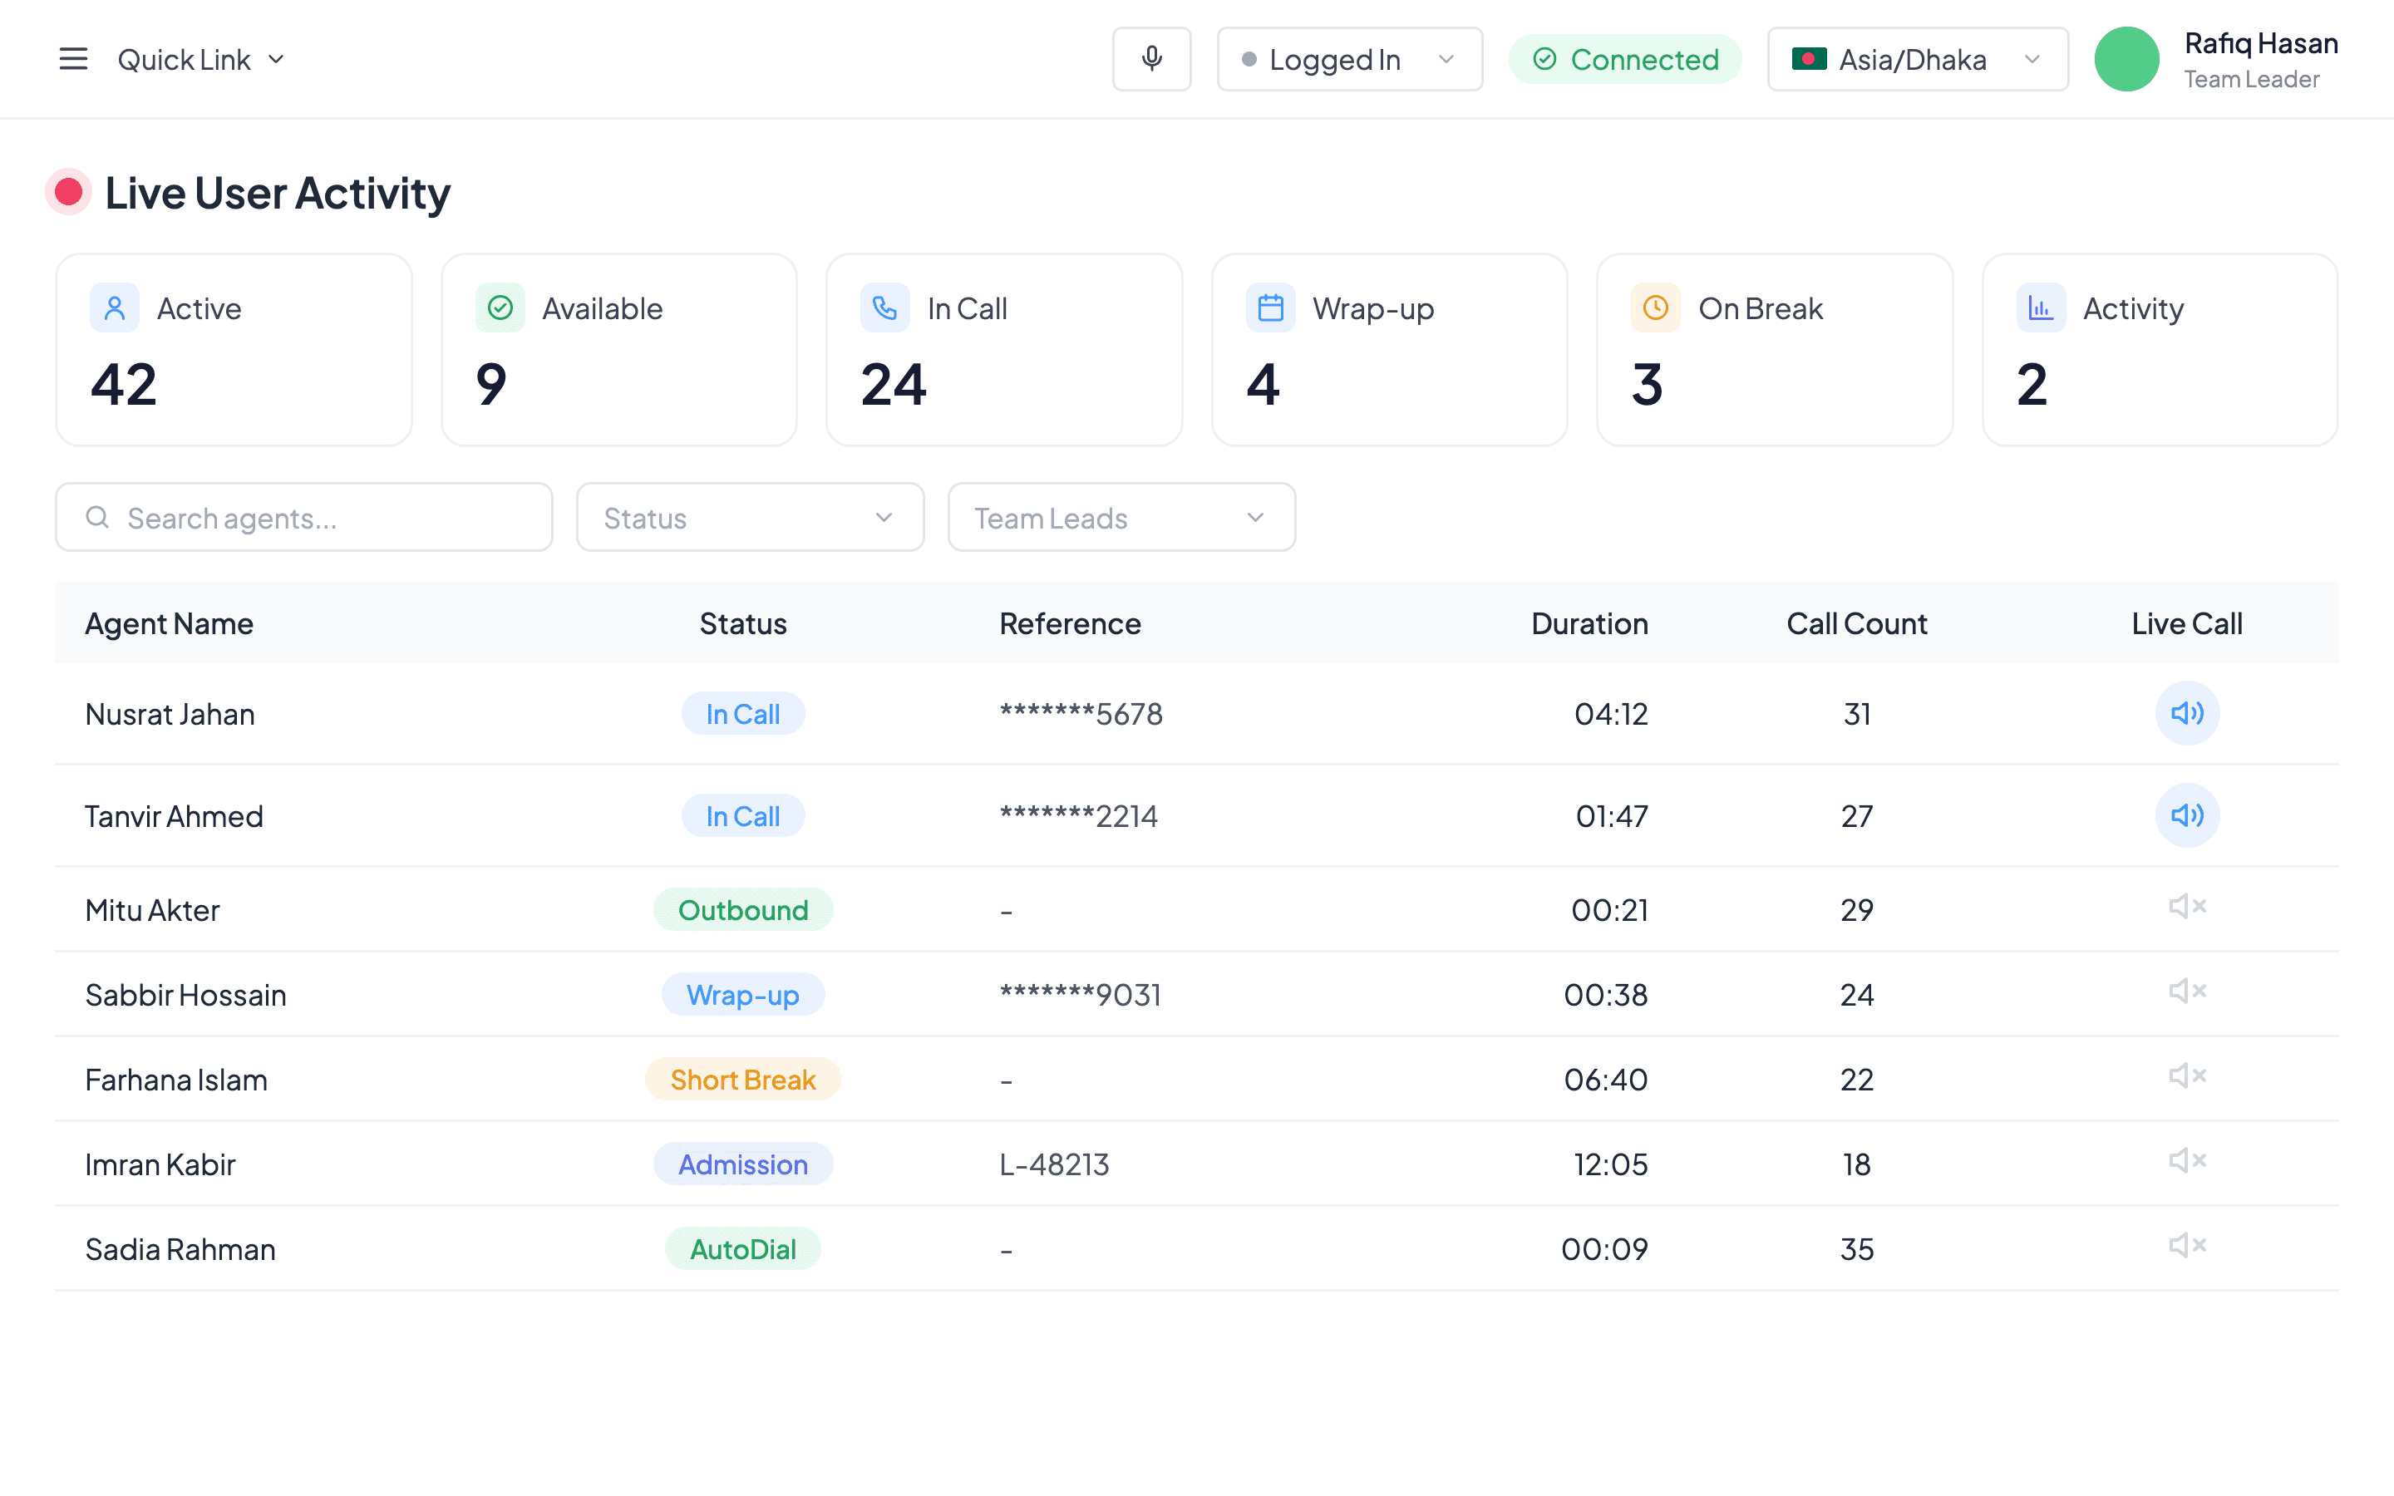
Task: Click the Live User Activity heading
Action: (x=278, y=193)
